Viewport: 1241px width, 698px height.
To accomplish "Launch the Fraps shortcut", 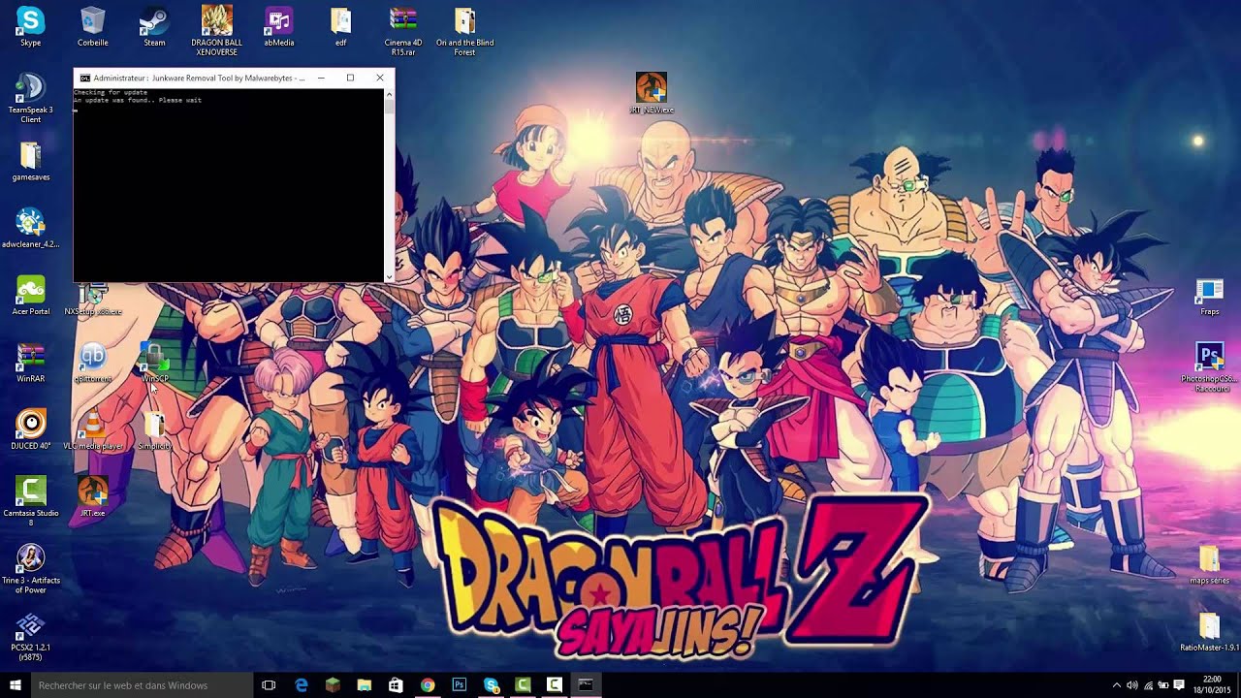I will pos(1209,295).
